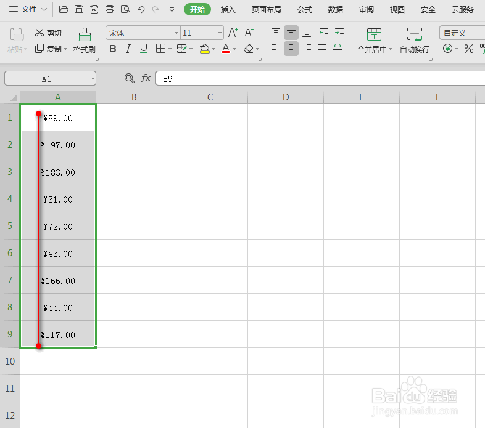Viewport: 485px width, 428px height.
Task: Click the select-all corner triangle
Action: [14, 98]
